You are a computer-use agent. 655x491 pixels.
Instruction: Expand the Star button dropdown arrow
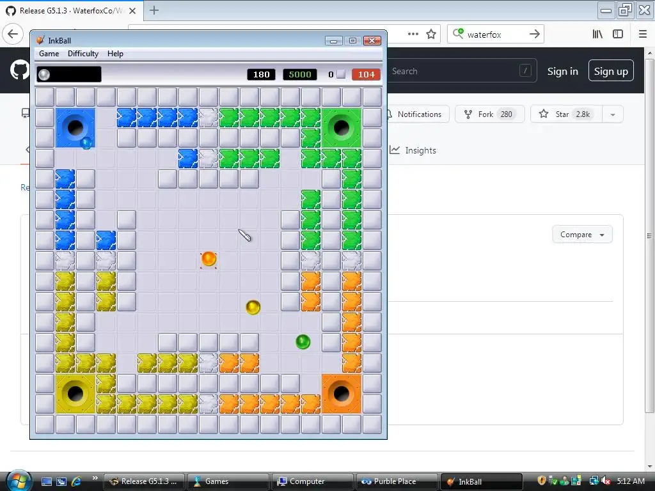click(x=613, y=114)
